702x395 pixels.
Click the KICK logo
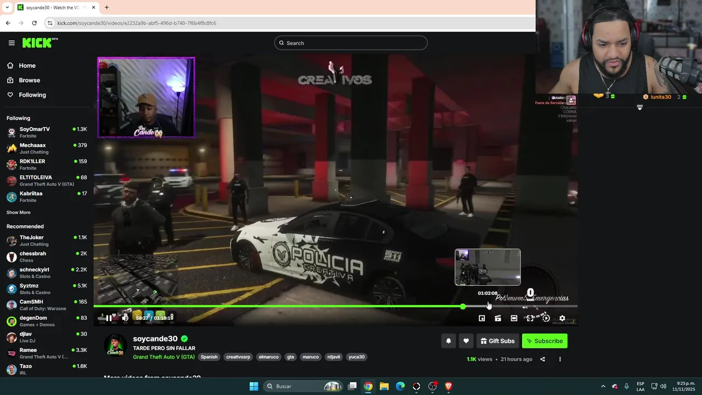click(39, 43)
